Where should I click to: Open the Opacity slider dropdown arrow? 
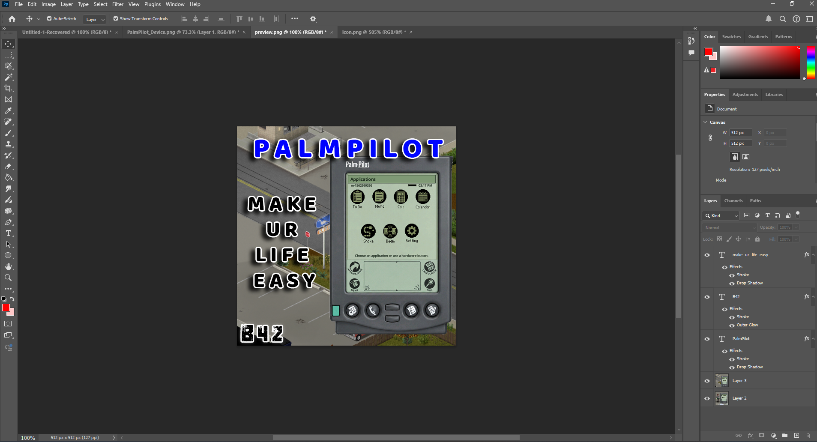point(796,227)
